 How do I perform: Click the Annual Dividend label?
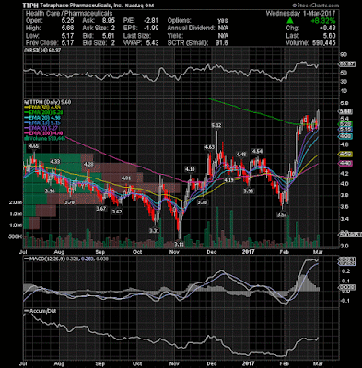tap(191, 29)
